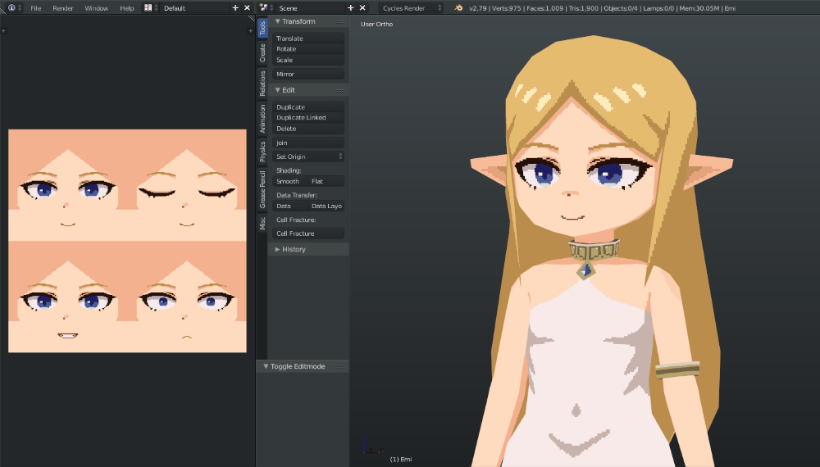Click the Blender logo icon
The width and height of the screenshot is (820, 467).
pyautogui.click(x=458, y=8)
